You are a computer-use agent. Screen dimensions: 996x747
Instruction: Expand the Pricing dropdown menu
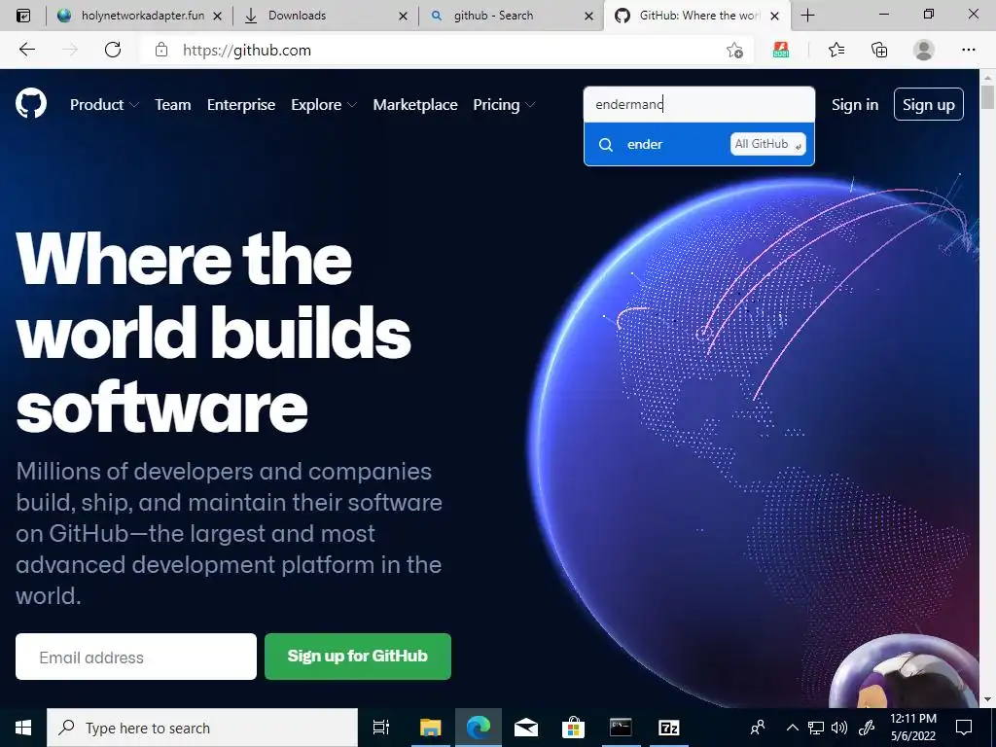coord(504,105)
